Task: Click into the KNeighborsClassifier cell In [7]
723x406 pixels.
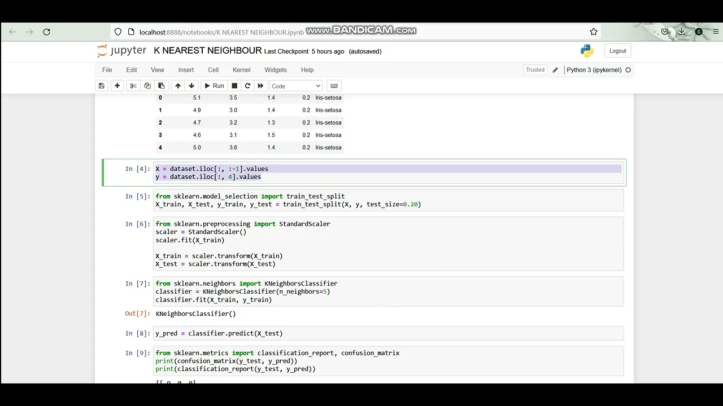Action: (x=389, y=292)
